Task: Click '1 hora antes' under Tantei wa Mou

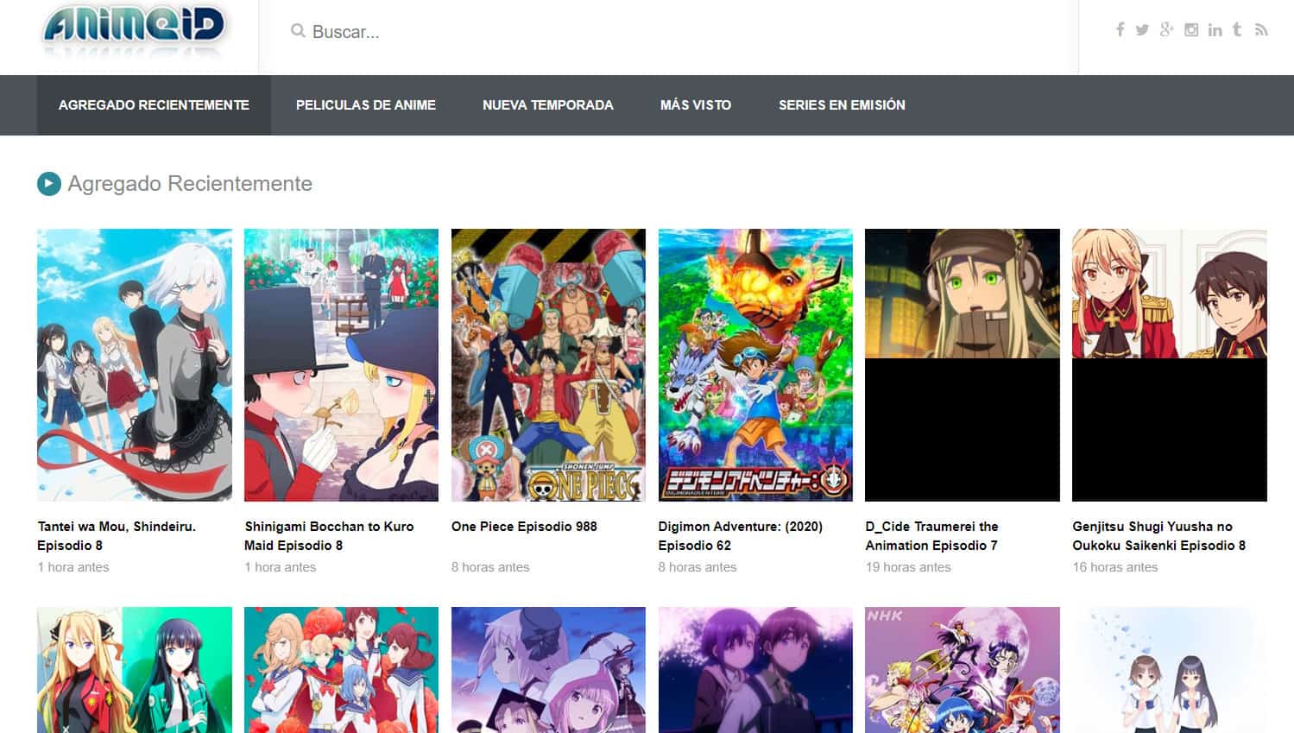Action: 73,567
